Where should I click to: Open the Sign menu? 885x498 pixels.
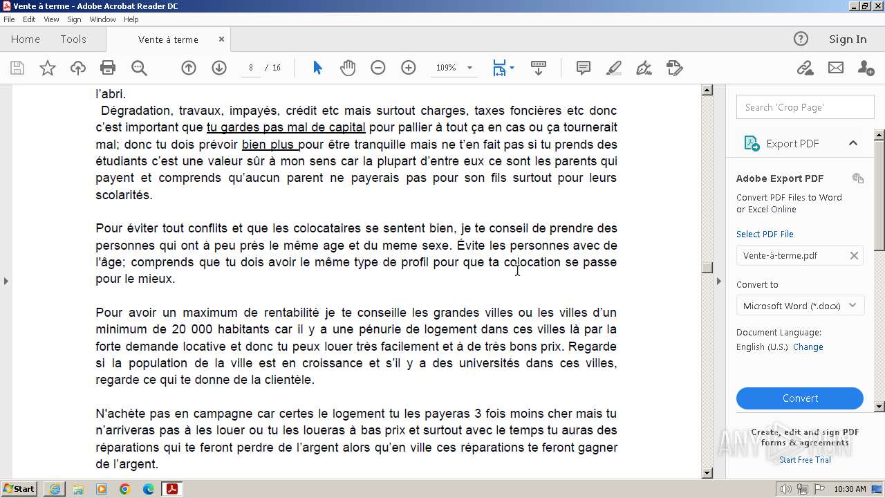click(74, 19)
